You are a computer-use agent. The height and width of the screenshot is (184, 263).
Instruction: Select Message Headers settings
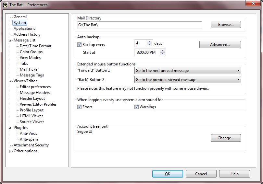tap(35, 93)
